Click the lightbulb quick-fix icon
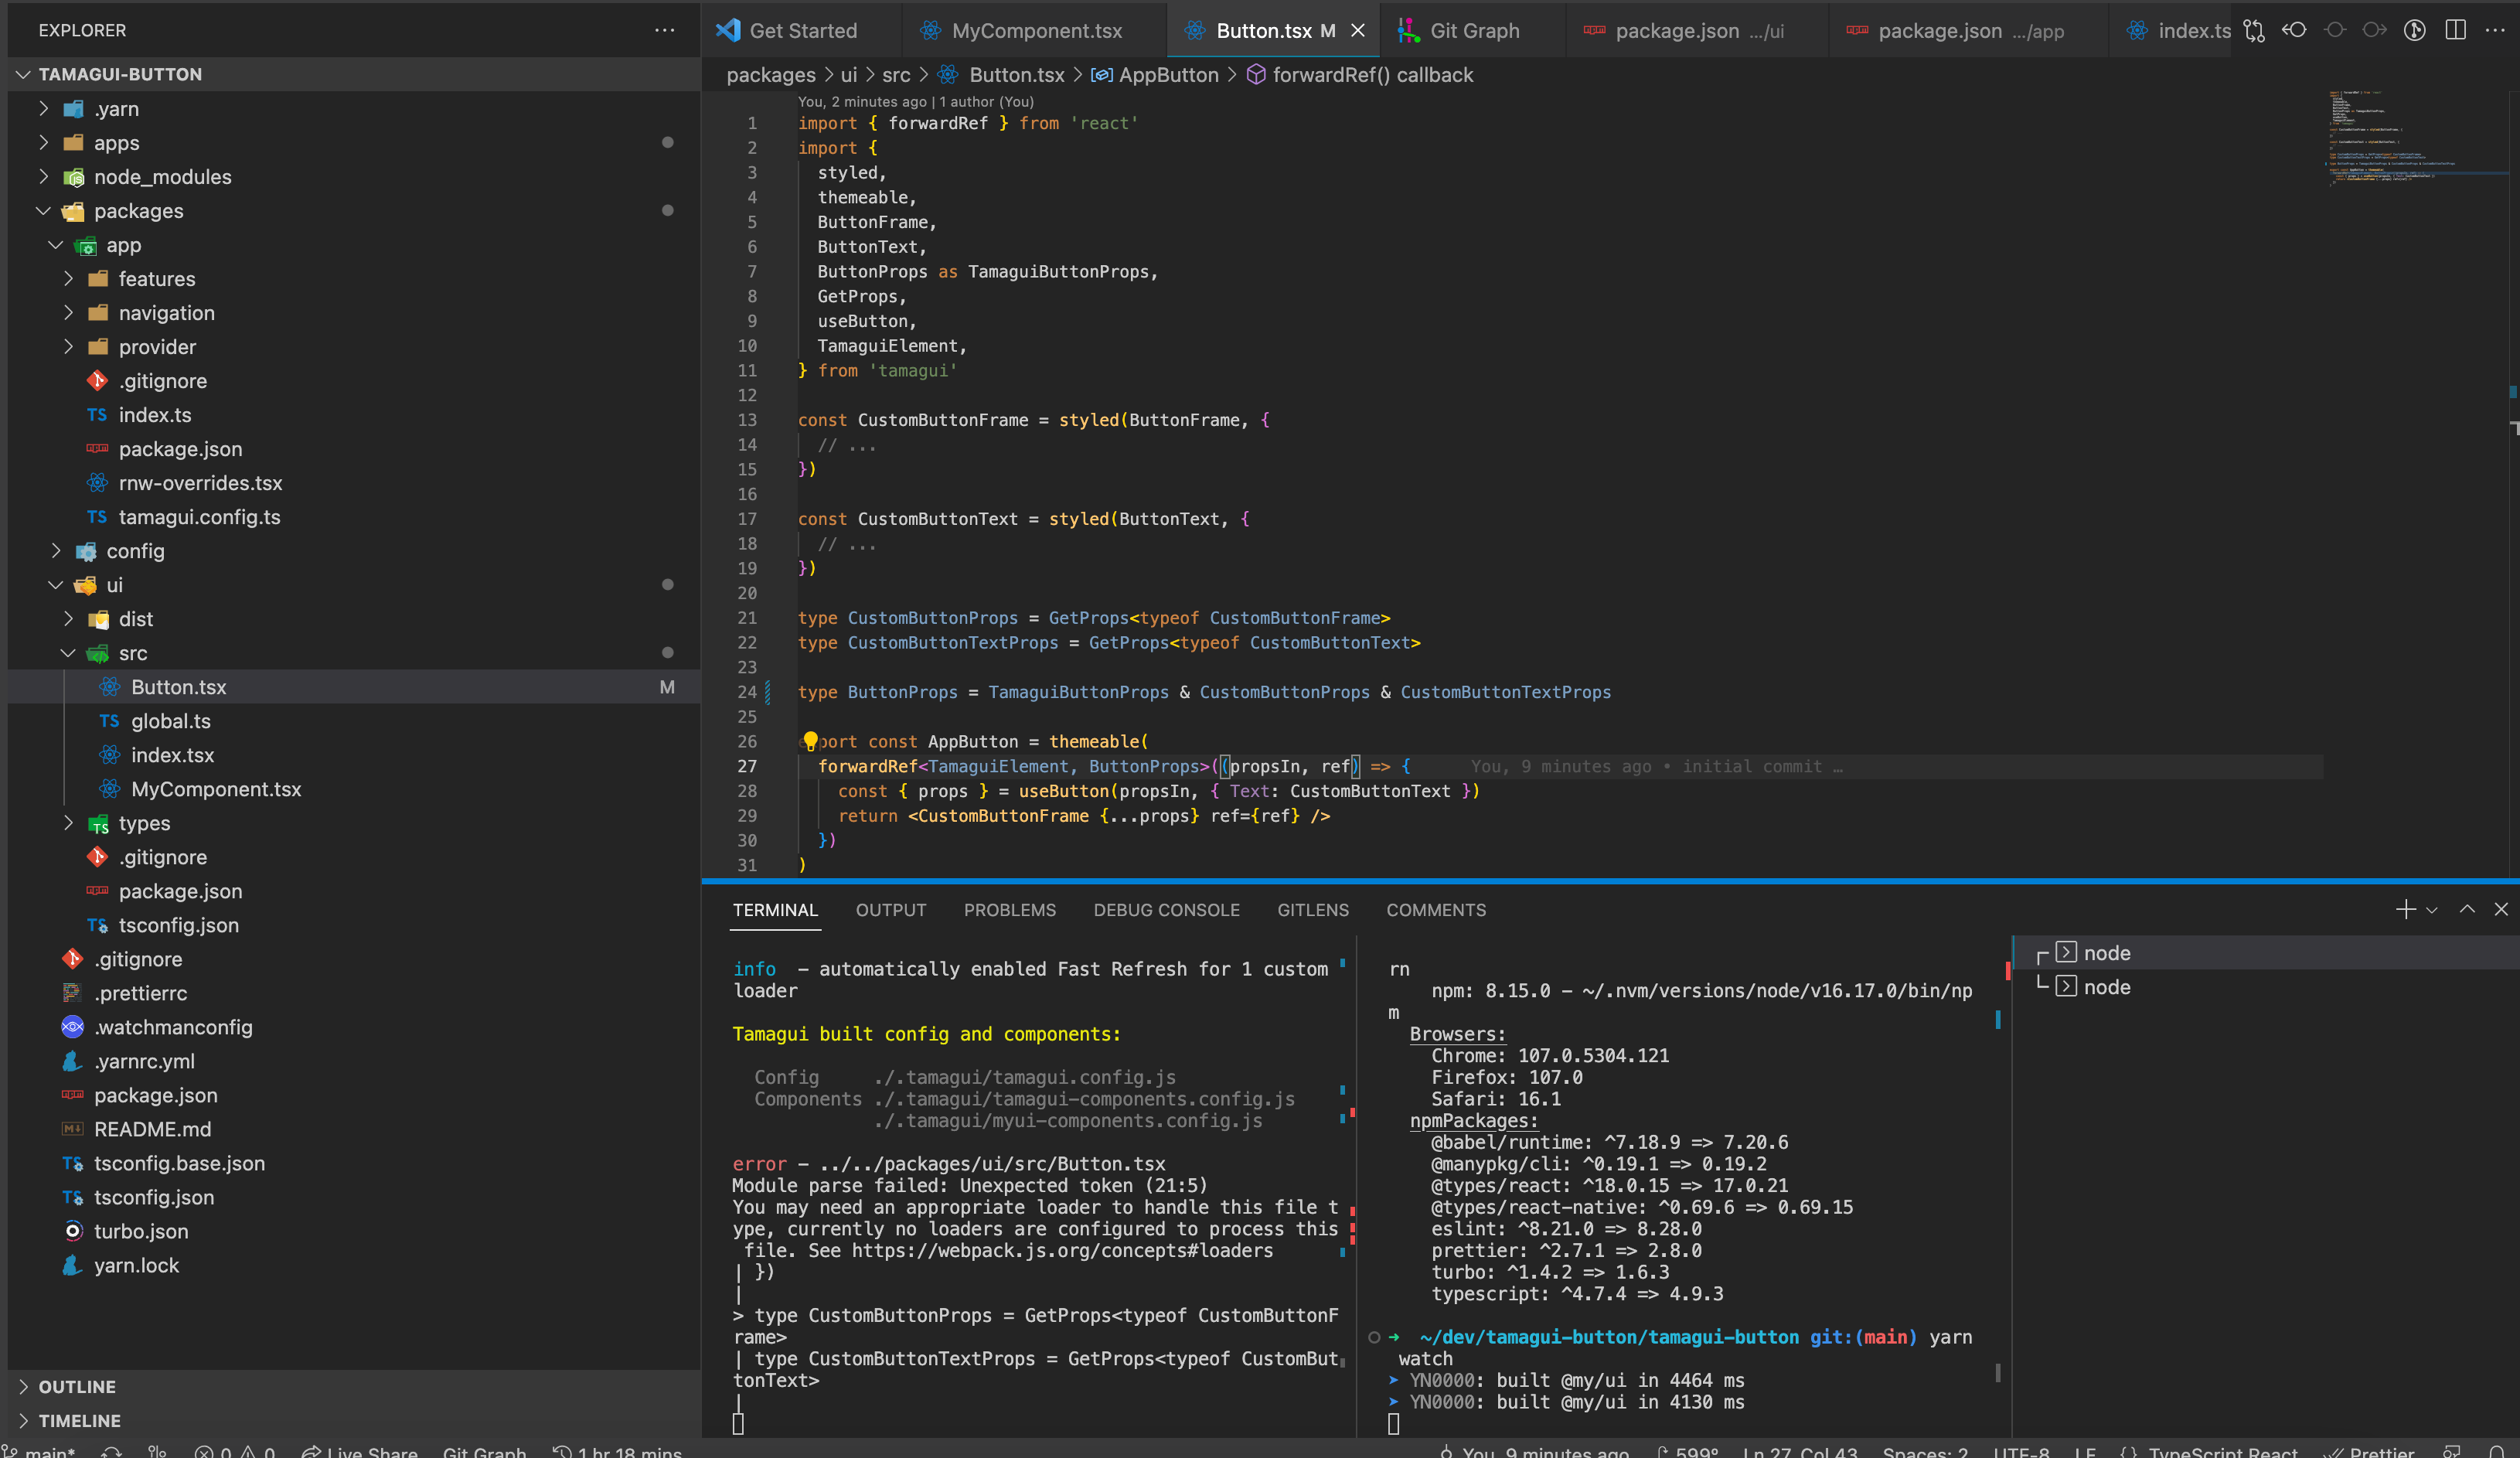Screen dimensions: 2520x1458 (810, 741)
